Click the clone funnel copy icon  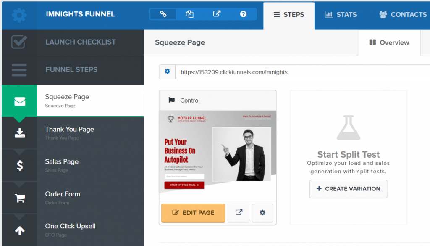[x=189, y=14]
